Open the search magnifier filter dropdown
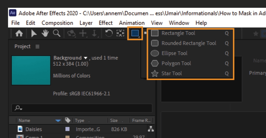The image size is (266, 138). pos(18,108)
